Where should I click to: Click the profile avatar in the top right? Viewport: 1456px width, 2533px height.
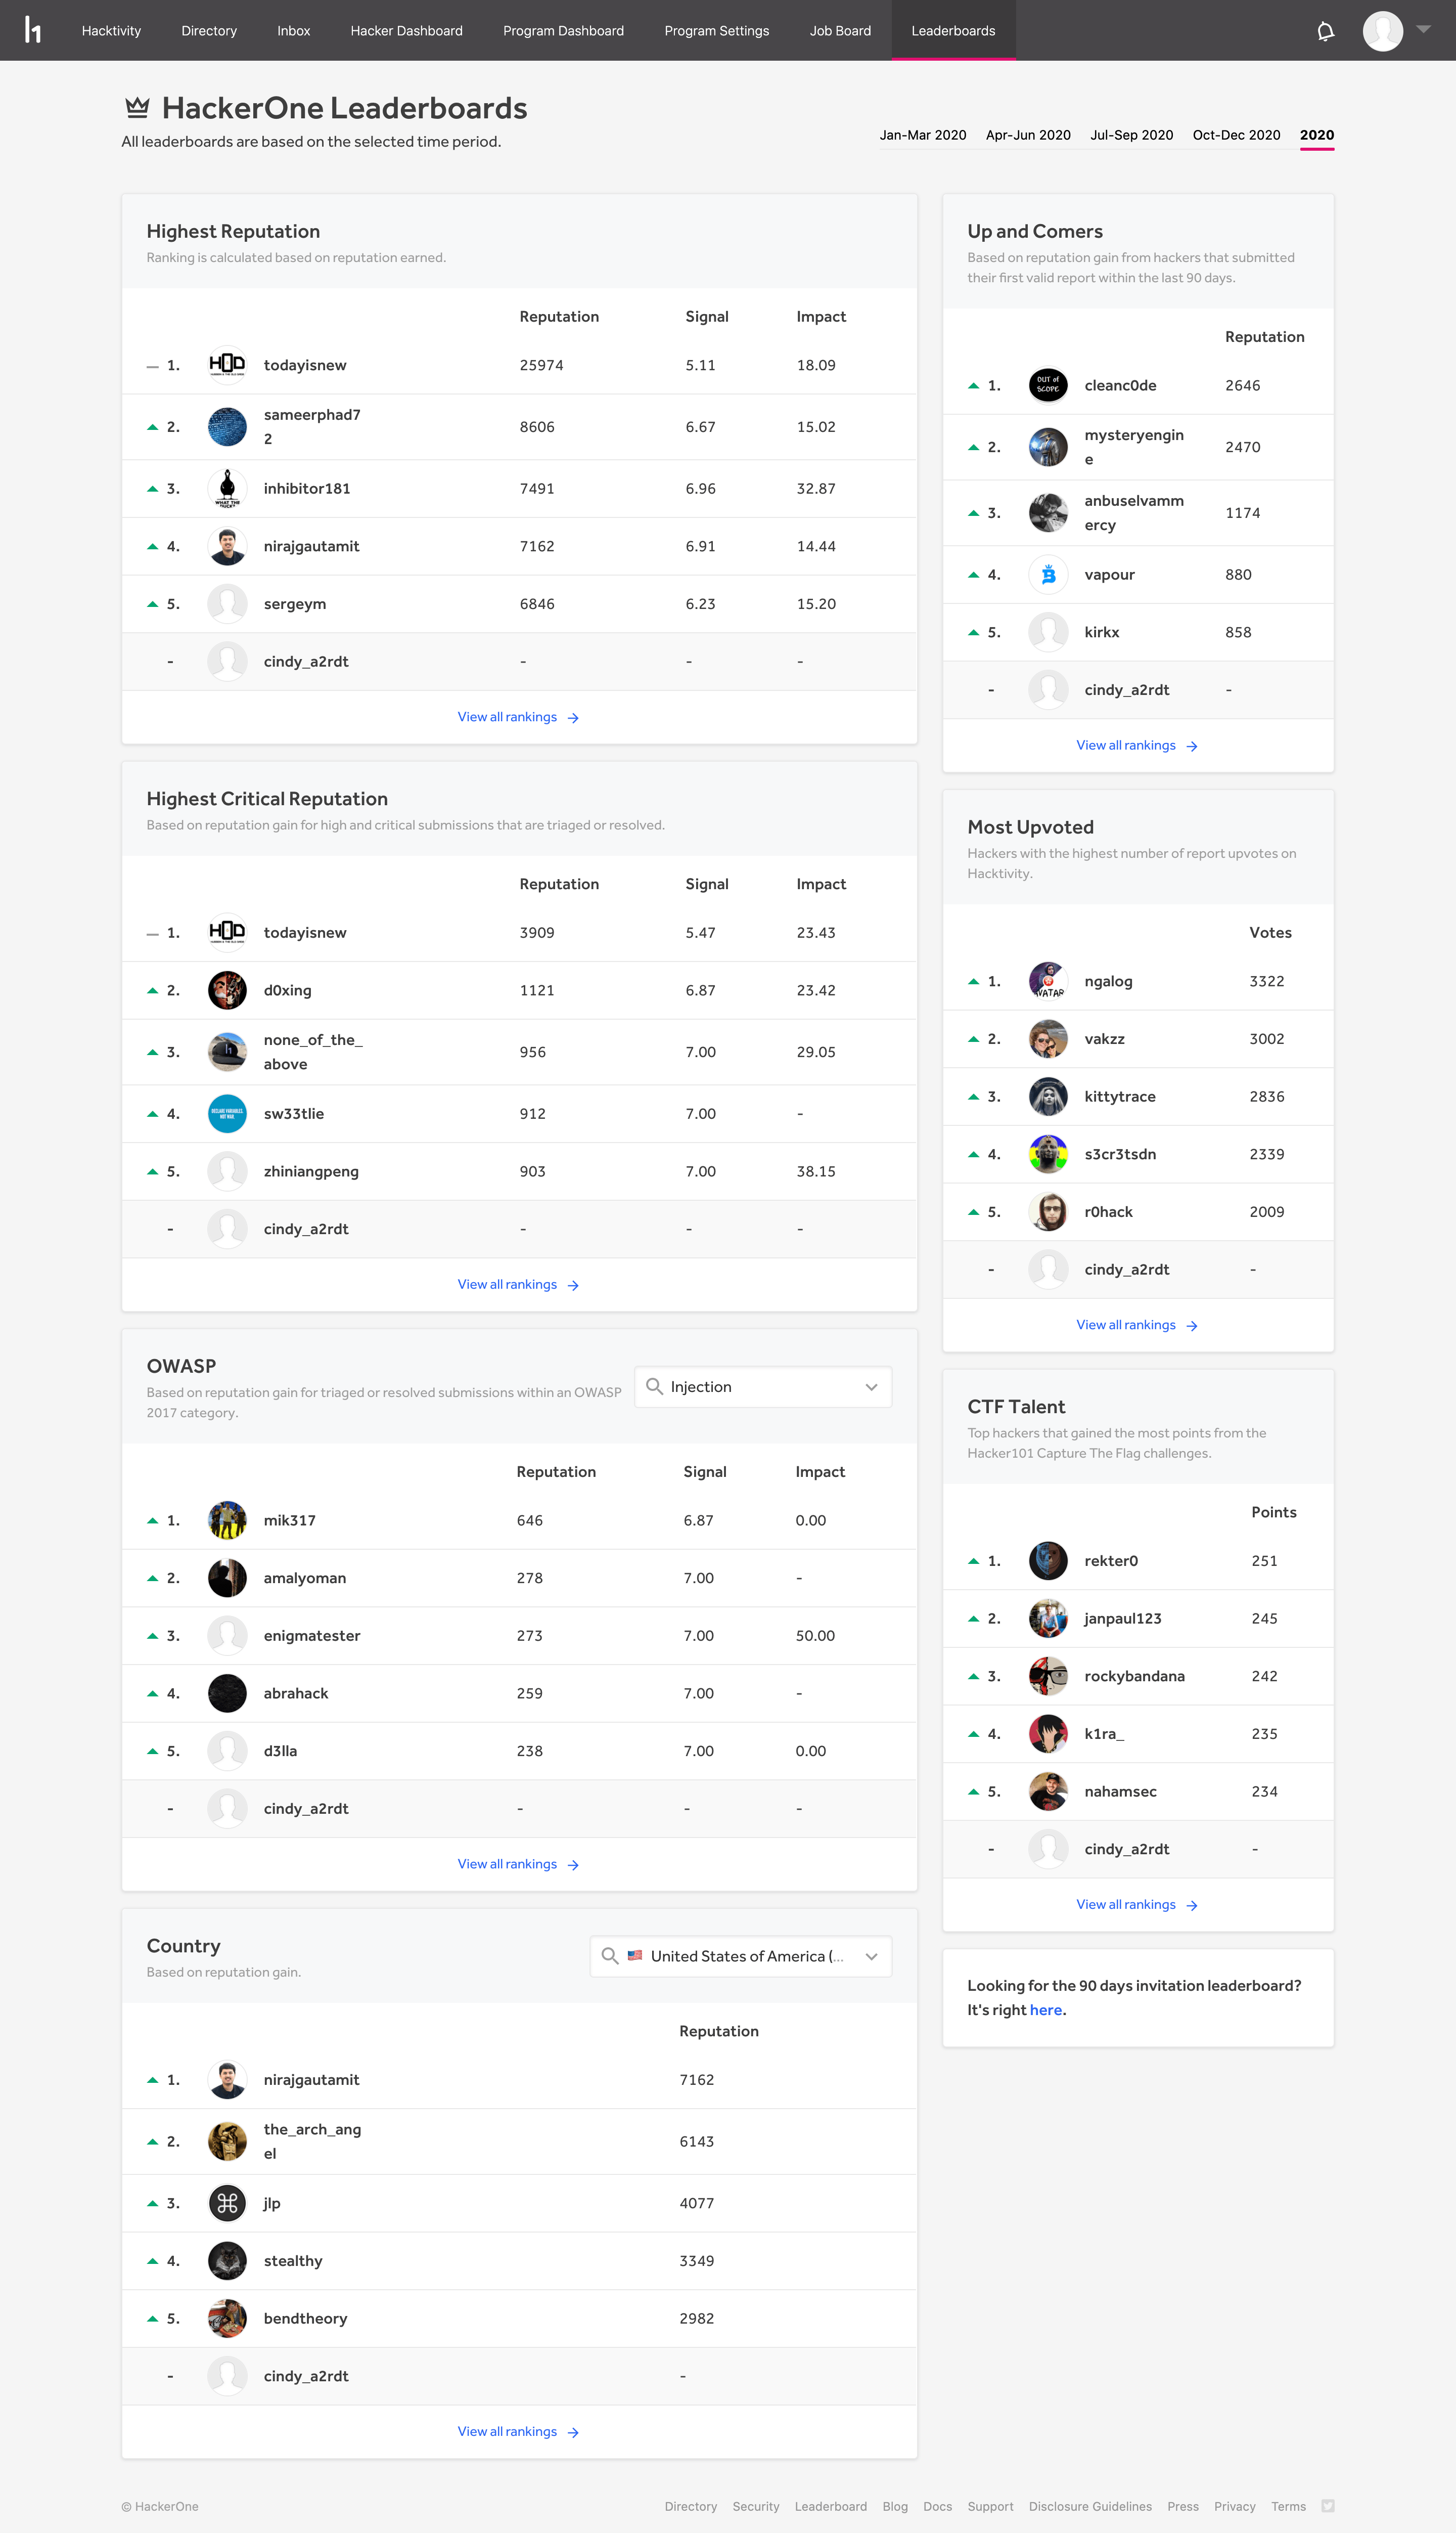(x=1383, y=30)
